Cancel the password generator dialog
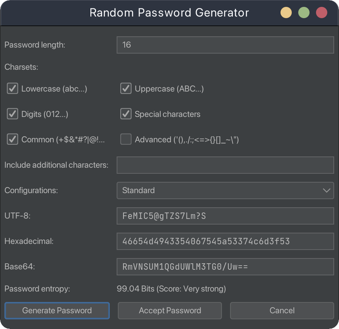 (282, 310)
